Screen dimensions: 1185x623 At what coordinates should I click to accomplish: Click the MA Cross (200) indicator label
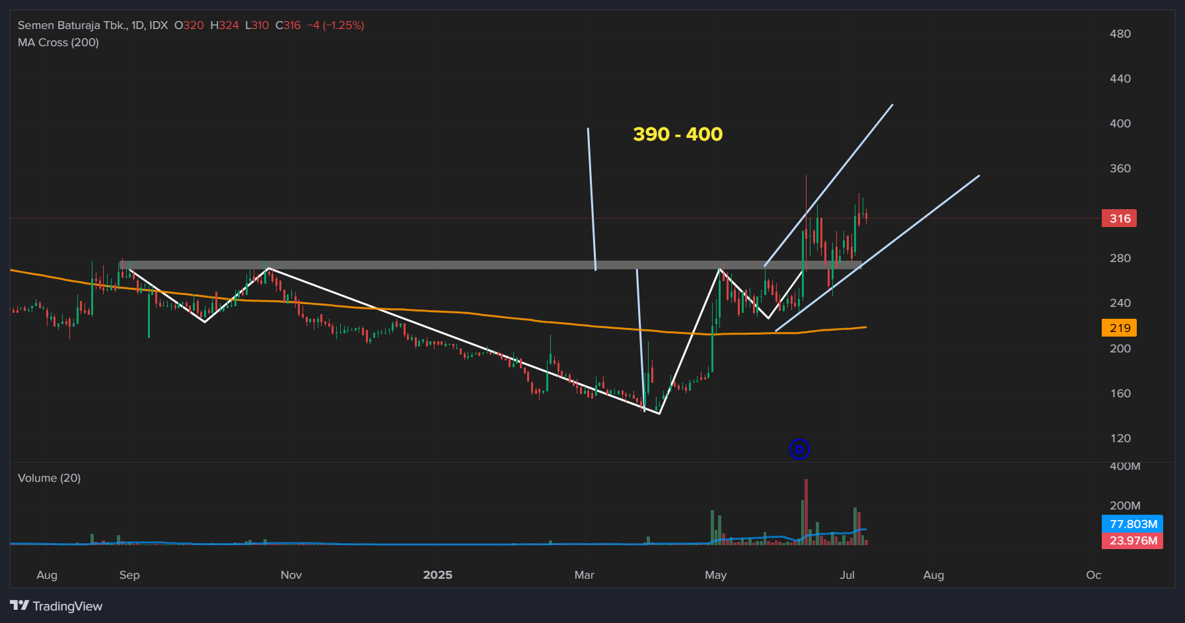pyautogui.click(x=58, y=42)
